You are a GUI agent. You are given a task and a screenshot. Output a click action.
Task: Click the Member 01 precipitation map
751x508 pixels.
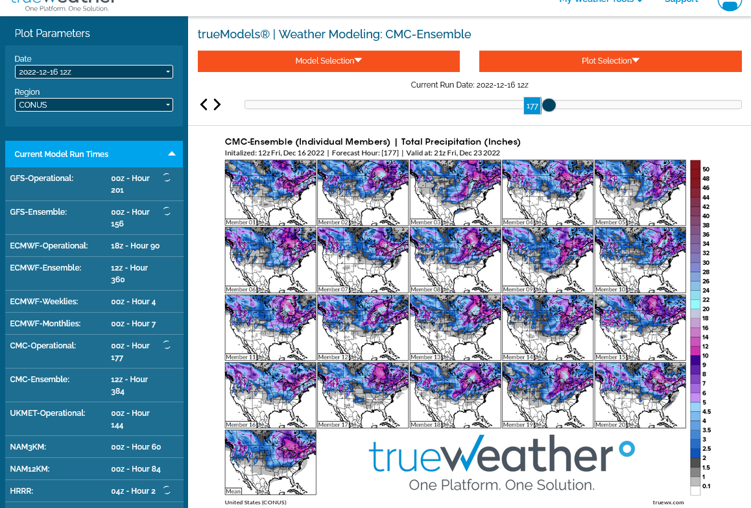[270, 193]
